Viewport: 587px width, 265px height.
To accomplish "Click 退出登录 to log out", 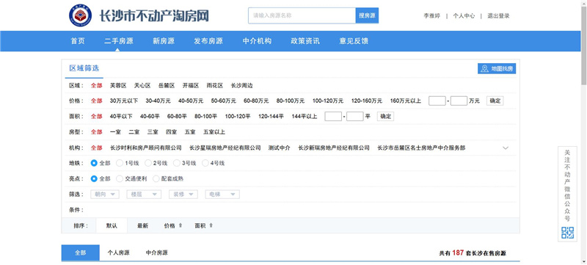I will click(498, 15).
